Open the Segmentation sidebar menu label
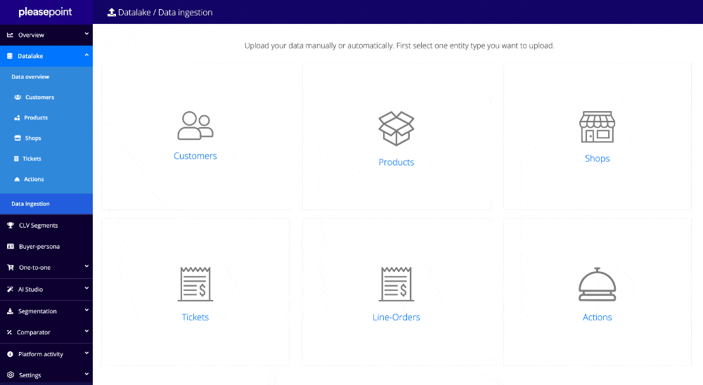 point(37,311)
